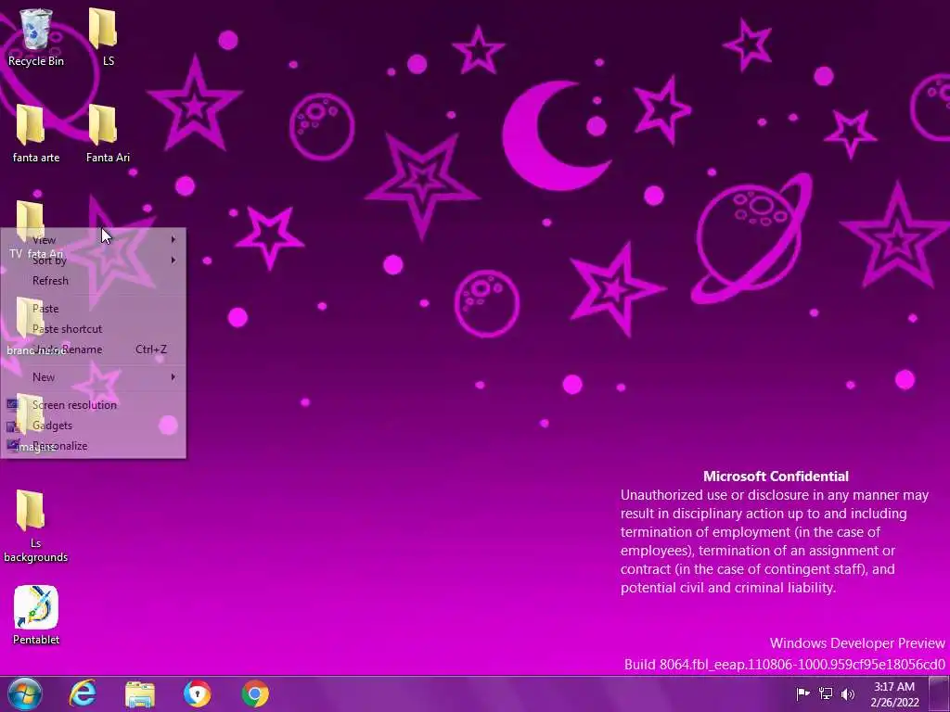Open the Recycle Bin icon
Image resolution: width=950 pixels, height=712 pixels.
[36, 37]
